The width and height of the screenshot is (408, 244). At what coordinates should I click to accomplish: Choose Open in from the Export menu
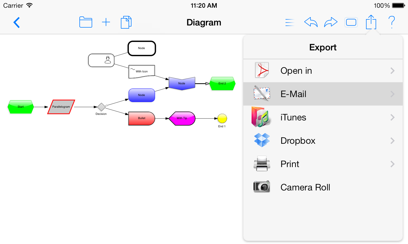click(x=323, y=71)
